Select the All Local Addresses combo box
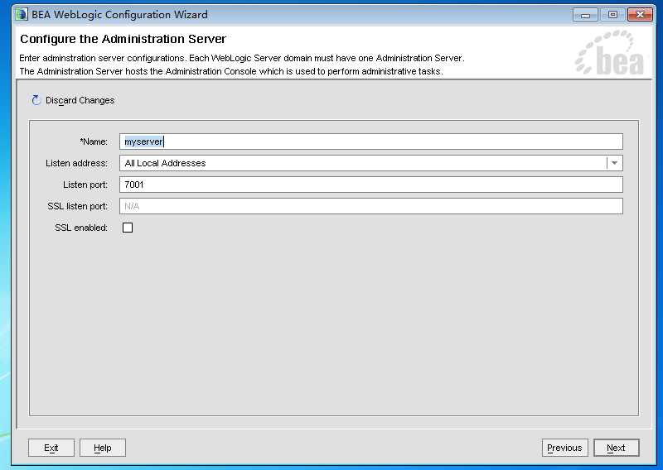The height and width of the screenshot is (470, 663). click(370, 163)
